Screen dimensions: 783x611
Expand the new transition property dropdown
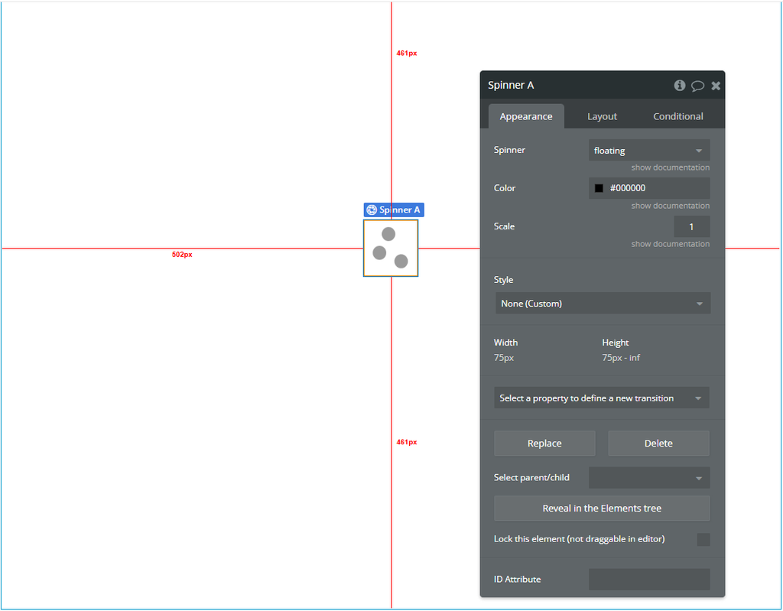click(601, 398)
